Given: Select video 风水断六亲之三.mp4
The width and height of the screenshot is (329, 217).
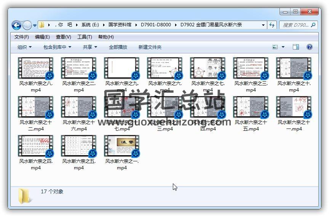Looking at the screenshot, I should point(251,75).
